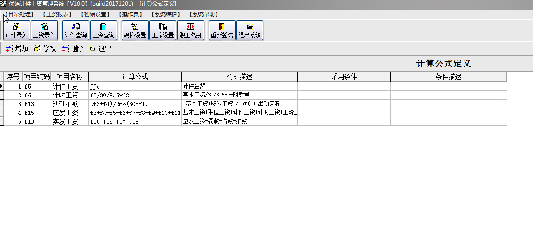Viewport: 533px width, 245px height.
Task: Open the 【系统帮助】 menu
Action: (204, 14)
